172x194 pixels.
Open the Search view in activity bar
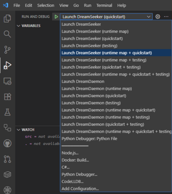pyautogui.click(x=7, y=34)
